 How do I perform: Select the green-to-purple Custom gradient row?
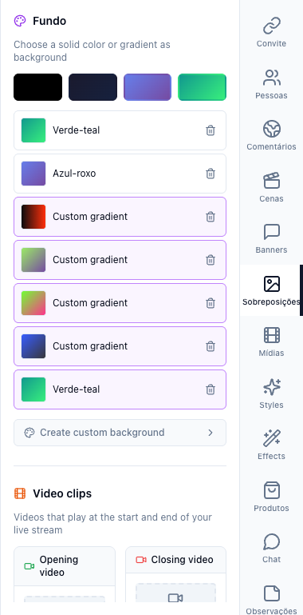pyautogui.click(x=120, y=260)
